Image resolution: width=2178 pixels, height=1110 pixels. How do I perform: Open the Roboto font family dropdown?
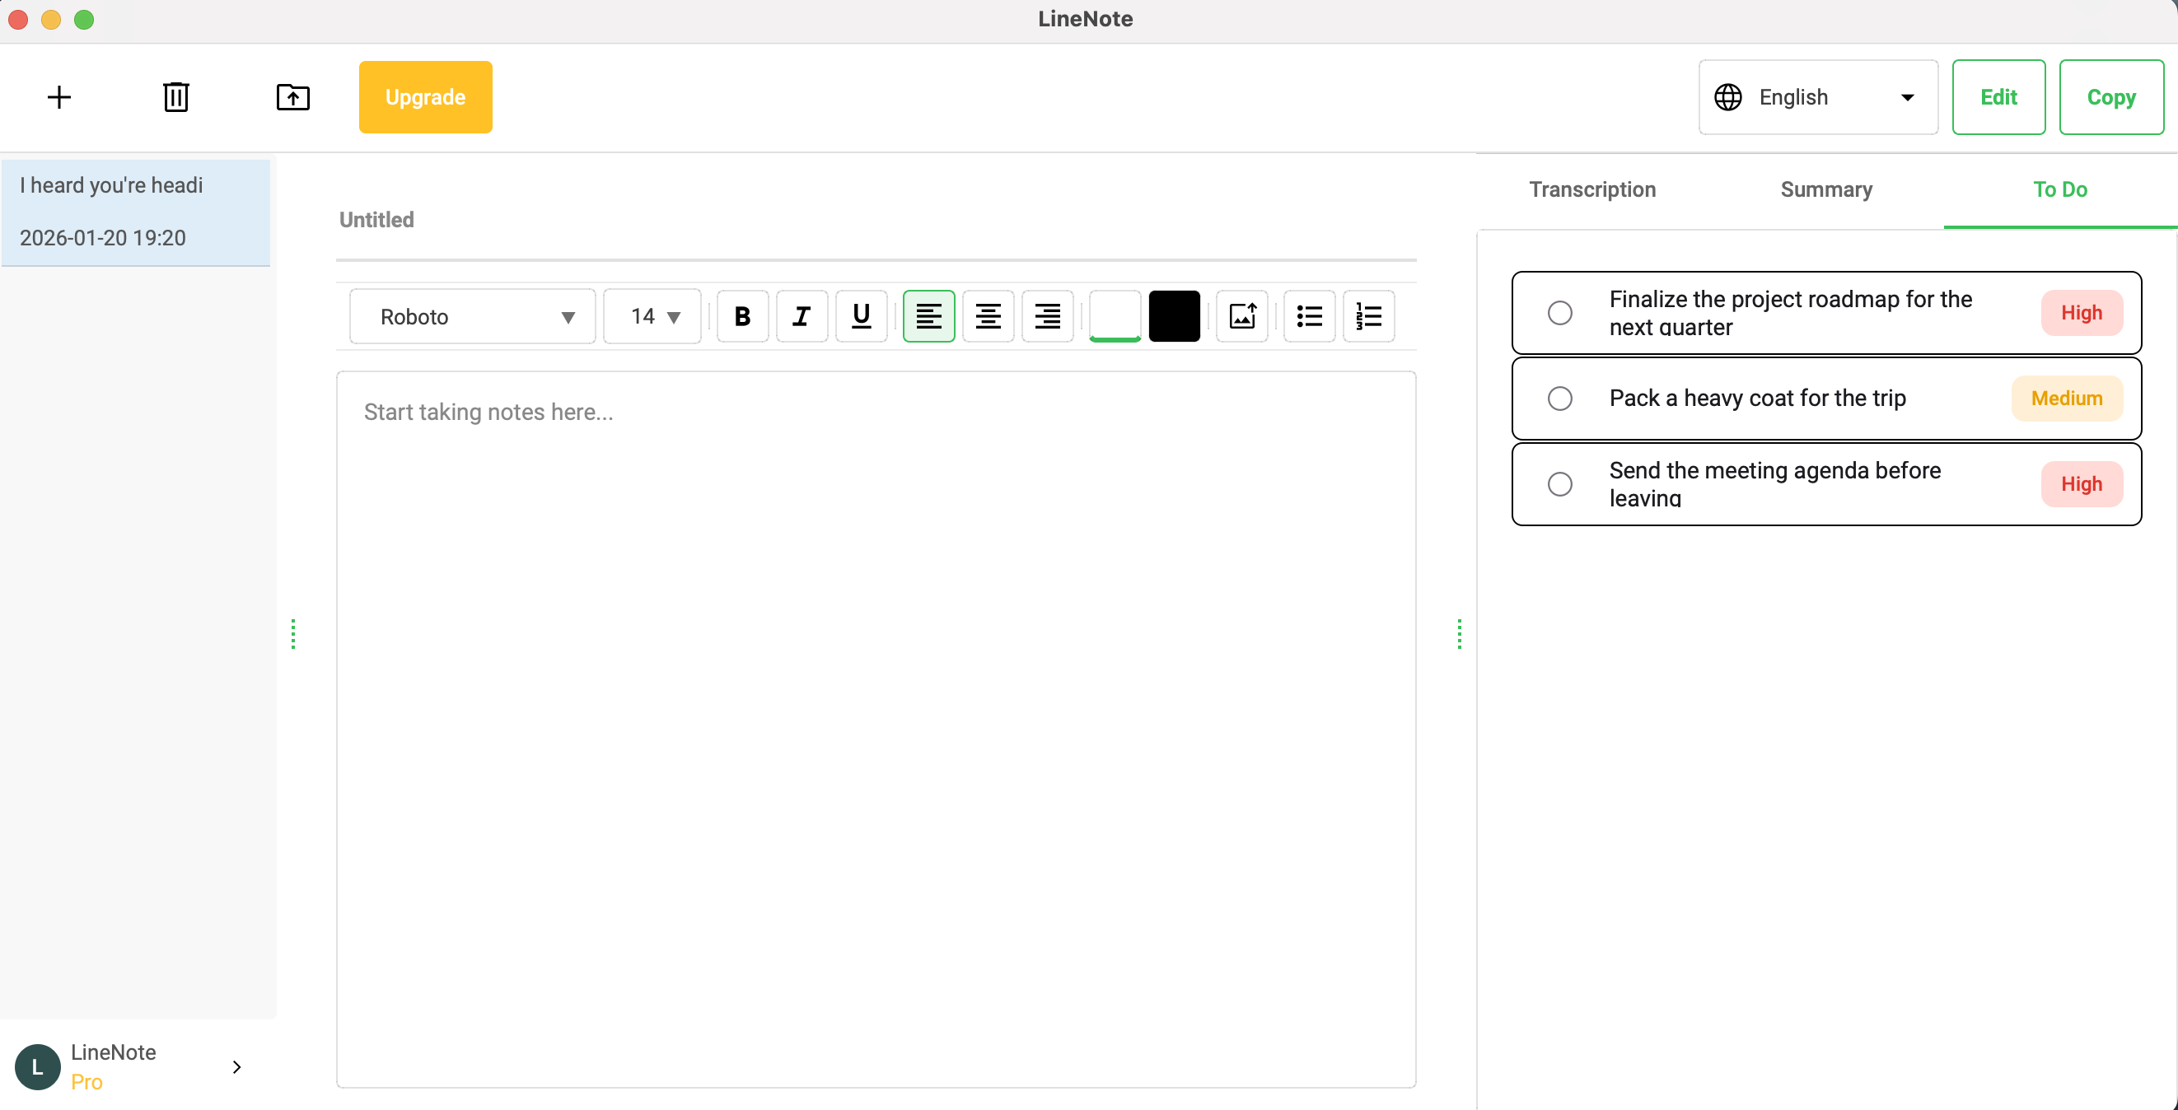(x=471, y=315)
